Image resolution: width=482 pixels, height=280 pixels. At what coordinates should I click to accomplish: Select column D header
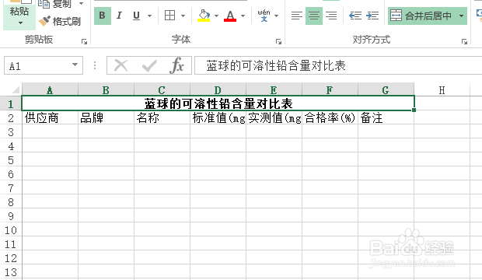coord(218,89)
